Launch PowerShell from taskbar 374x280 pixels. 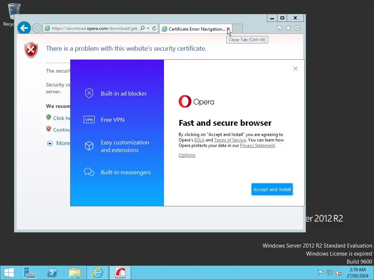coord(52,273)
